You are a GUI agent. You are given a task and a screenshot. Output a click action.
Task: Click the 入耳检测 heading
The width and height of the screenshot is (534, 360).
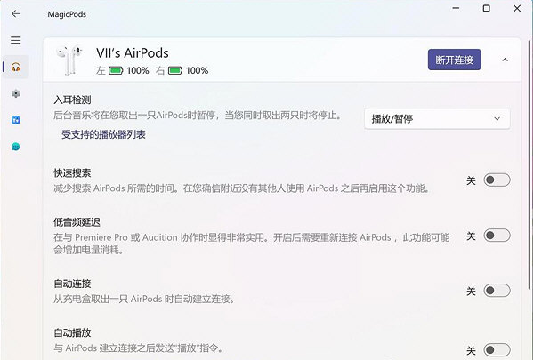tap(72, 100)
